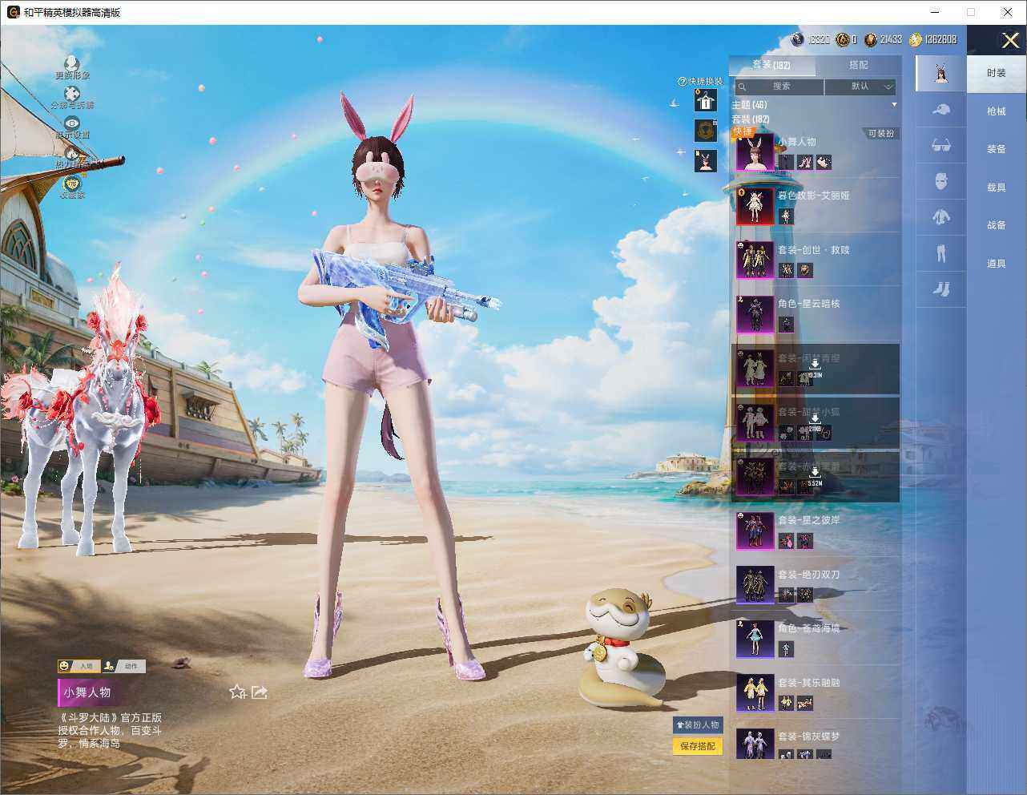Select the character outfit category icon
Viewport: 1027px width, 795px height.
coord(941,73)
